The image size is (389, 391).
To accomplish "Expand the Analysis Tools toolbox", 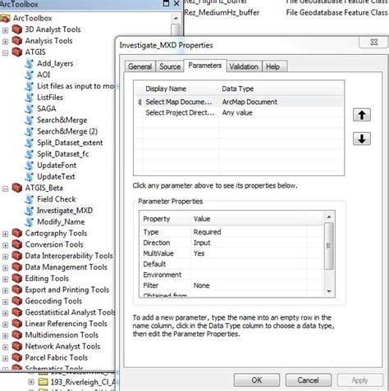I will 5,42.
